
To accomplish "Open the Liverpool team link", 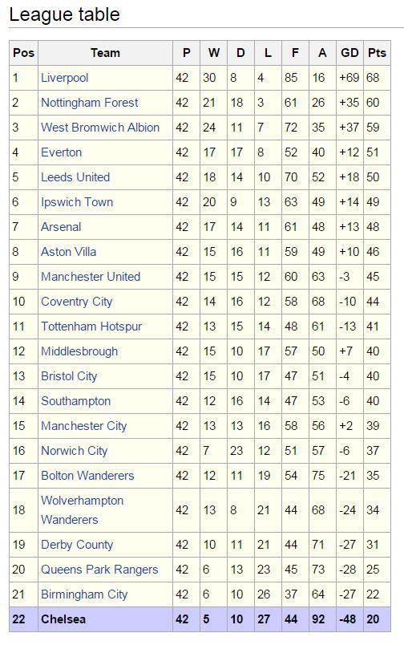I will (x=64, y=78).
